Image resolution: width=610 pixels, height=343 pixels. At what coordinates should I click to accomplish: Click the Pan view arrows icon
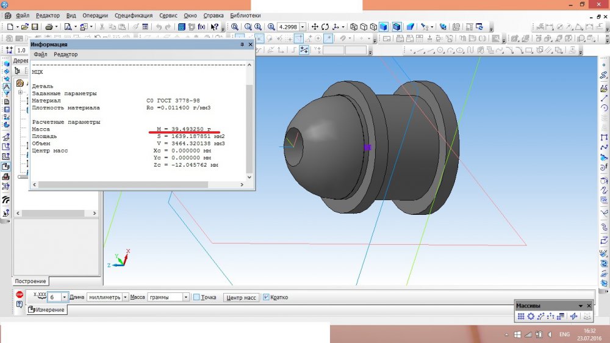[x=315, y=27]
